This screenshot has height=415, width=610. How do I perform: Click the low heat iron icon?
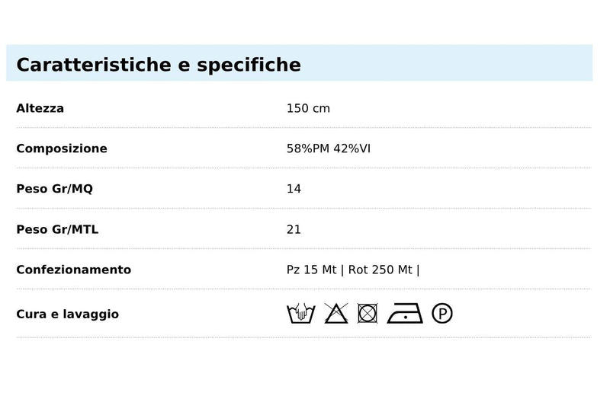405,313
